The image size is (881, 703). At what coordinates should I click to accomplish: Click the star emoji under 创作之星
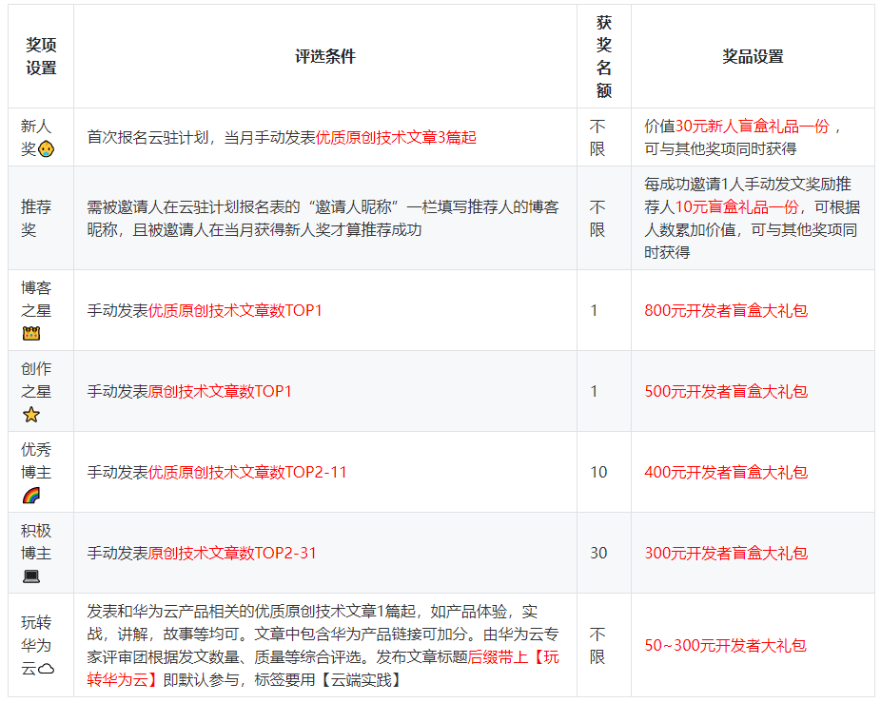(30, 415)
